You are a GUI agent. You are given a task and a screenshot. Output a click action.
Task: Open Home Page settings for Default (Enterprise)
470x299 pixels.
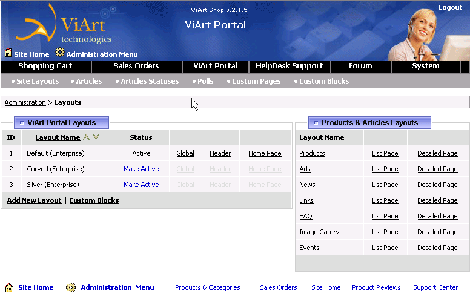tap(265, 153)
